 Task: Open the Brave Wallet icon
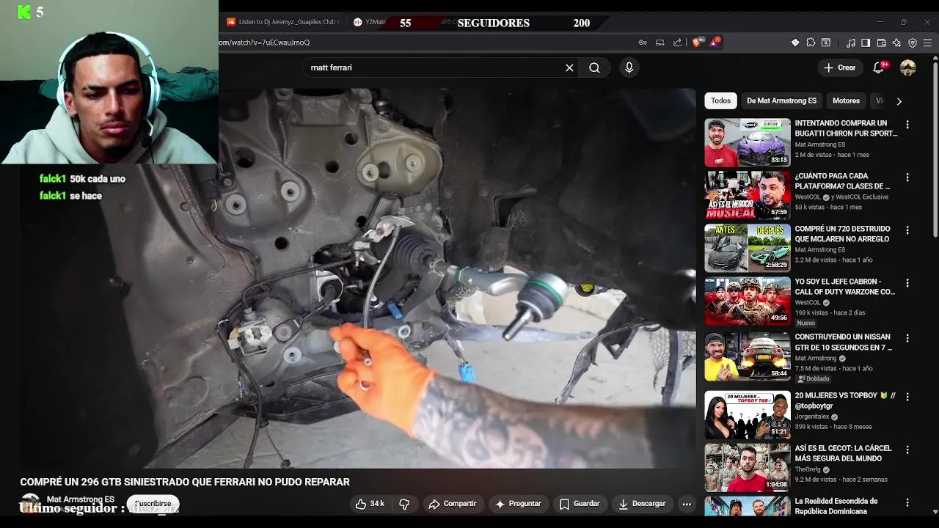[x=882, y=43]
